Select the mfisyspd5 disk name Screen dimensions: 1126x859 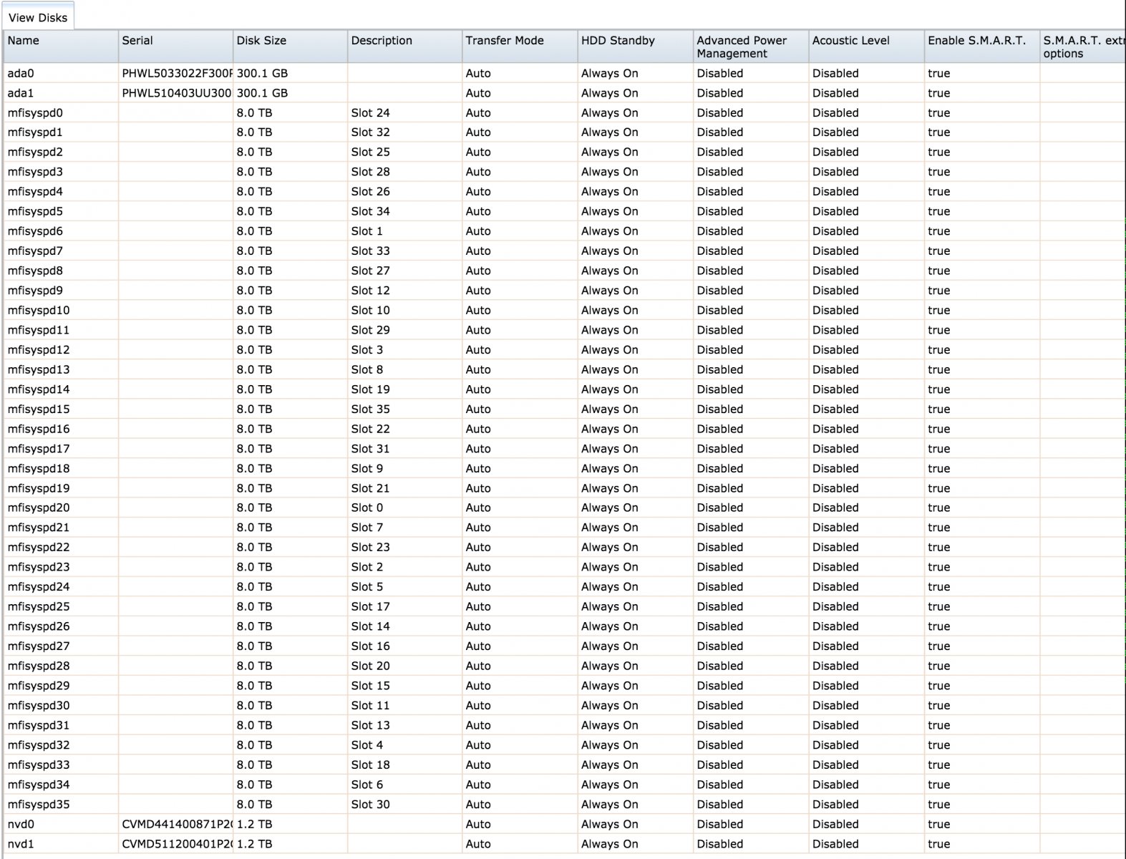pyautogui.click(x=35, y=212)
